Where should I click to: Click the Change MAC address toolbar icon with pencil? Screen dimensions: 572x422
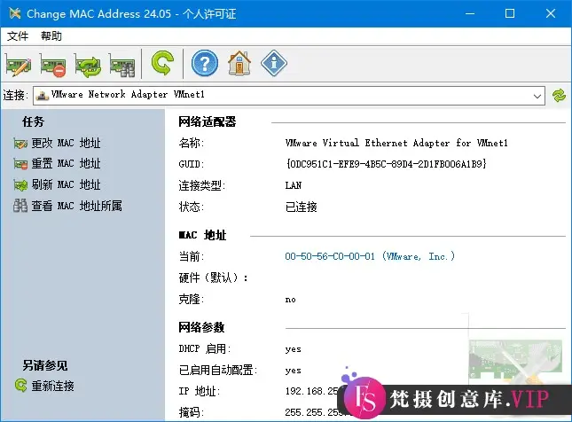pos(19,65)
